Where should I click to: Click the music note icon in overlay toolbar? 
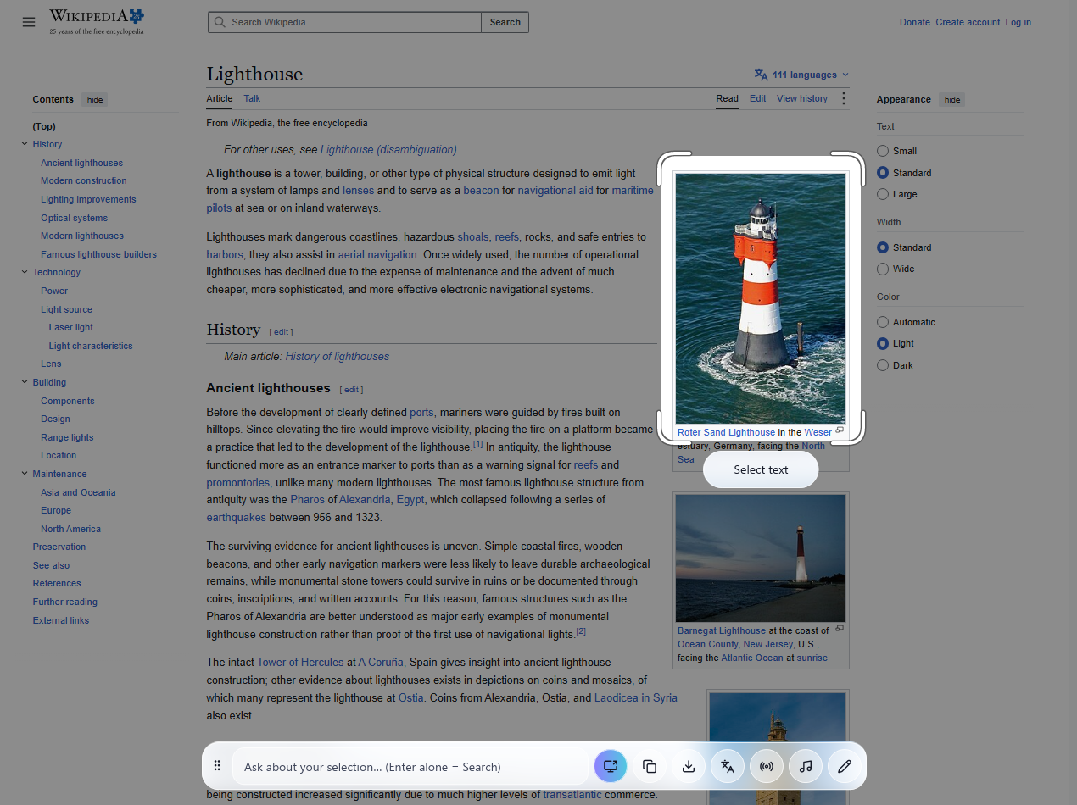(x=806, y=766)
